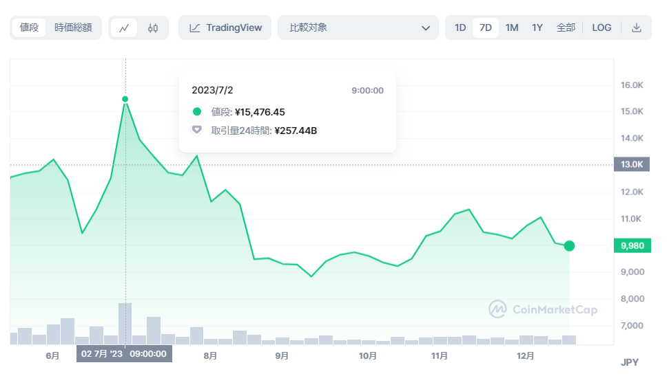This screenshot has height=376, width=669.
Task: Click the current price 9,980 marker dot
Action: pos(569,245)
